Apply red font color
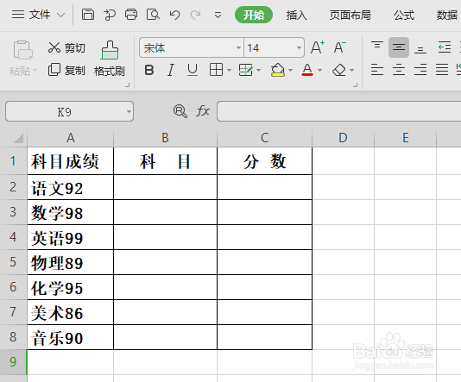The image size is (461, 382). (307, 70)
